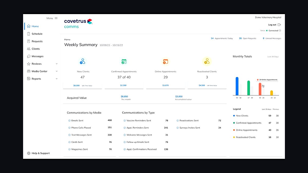Click the hamburger Menu icon

point(56,18)
